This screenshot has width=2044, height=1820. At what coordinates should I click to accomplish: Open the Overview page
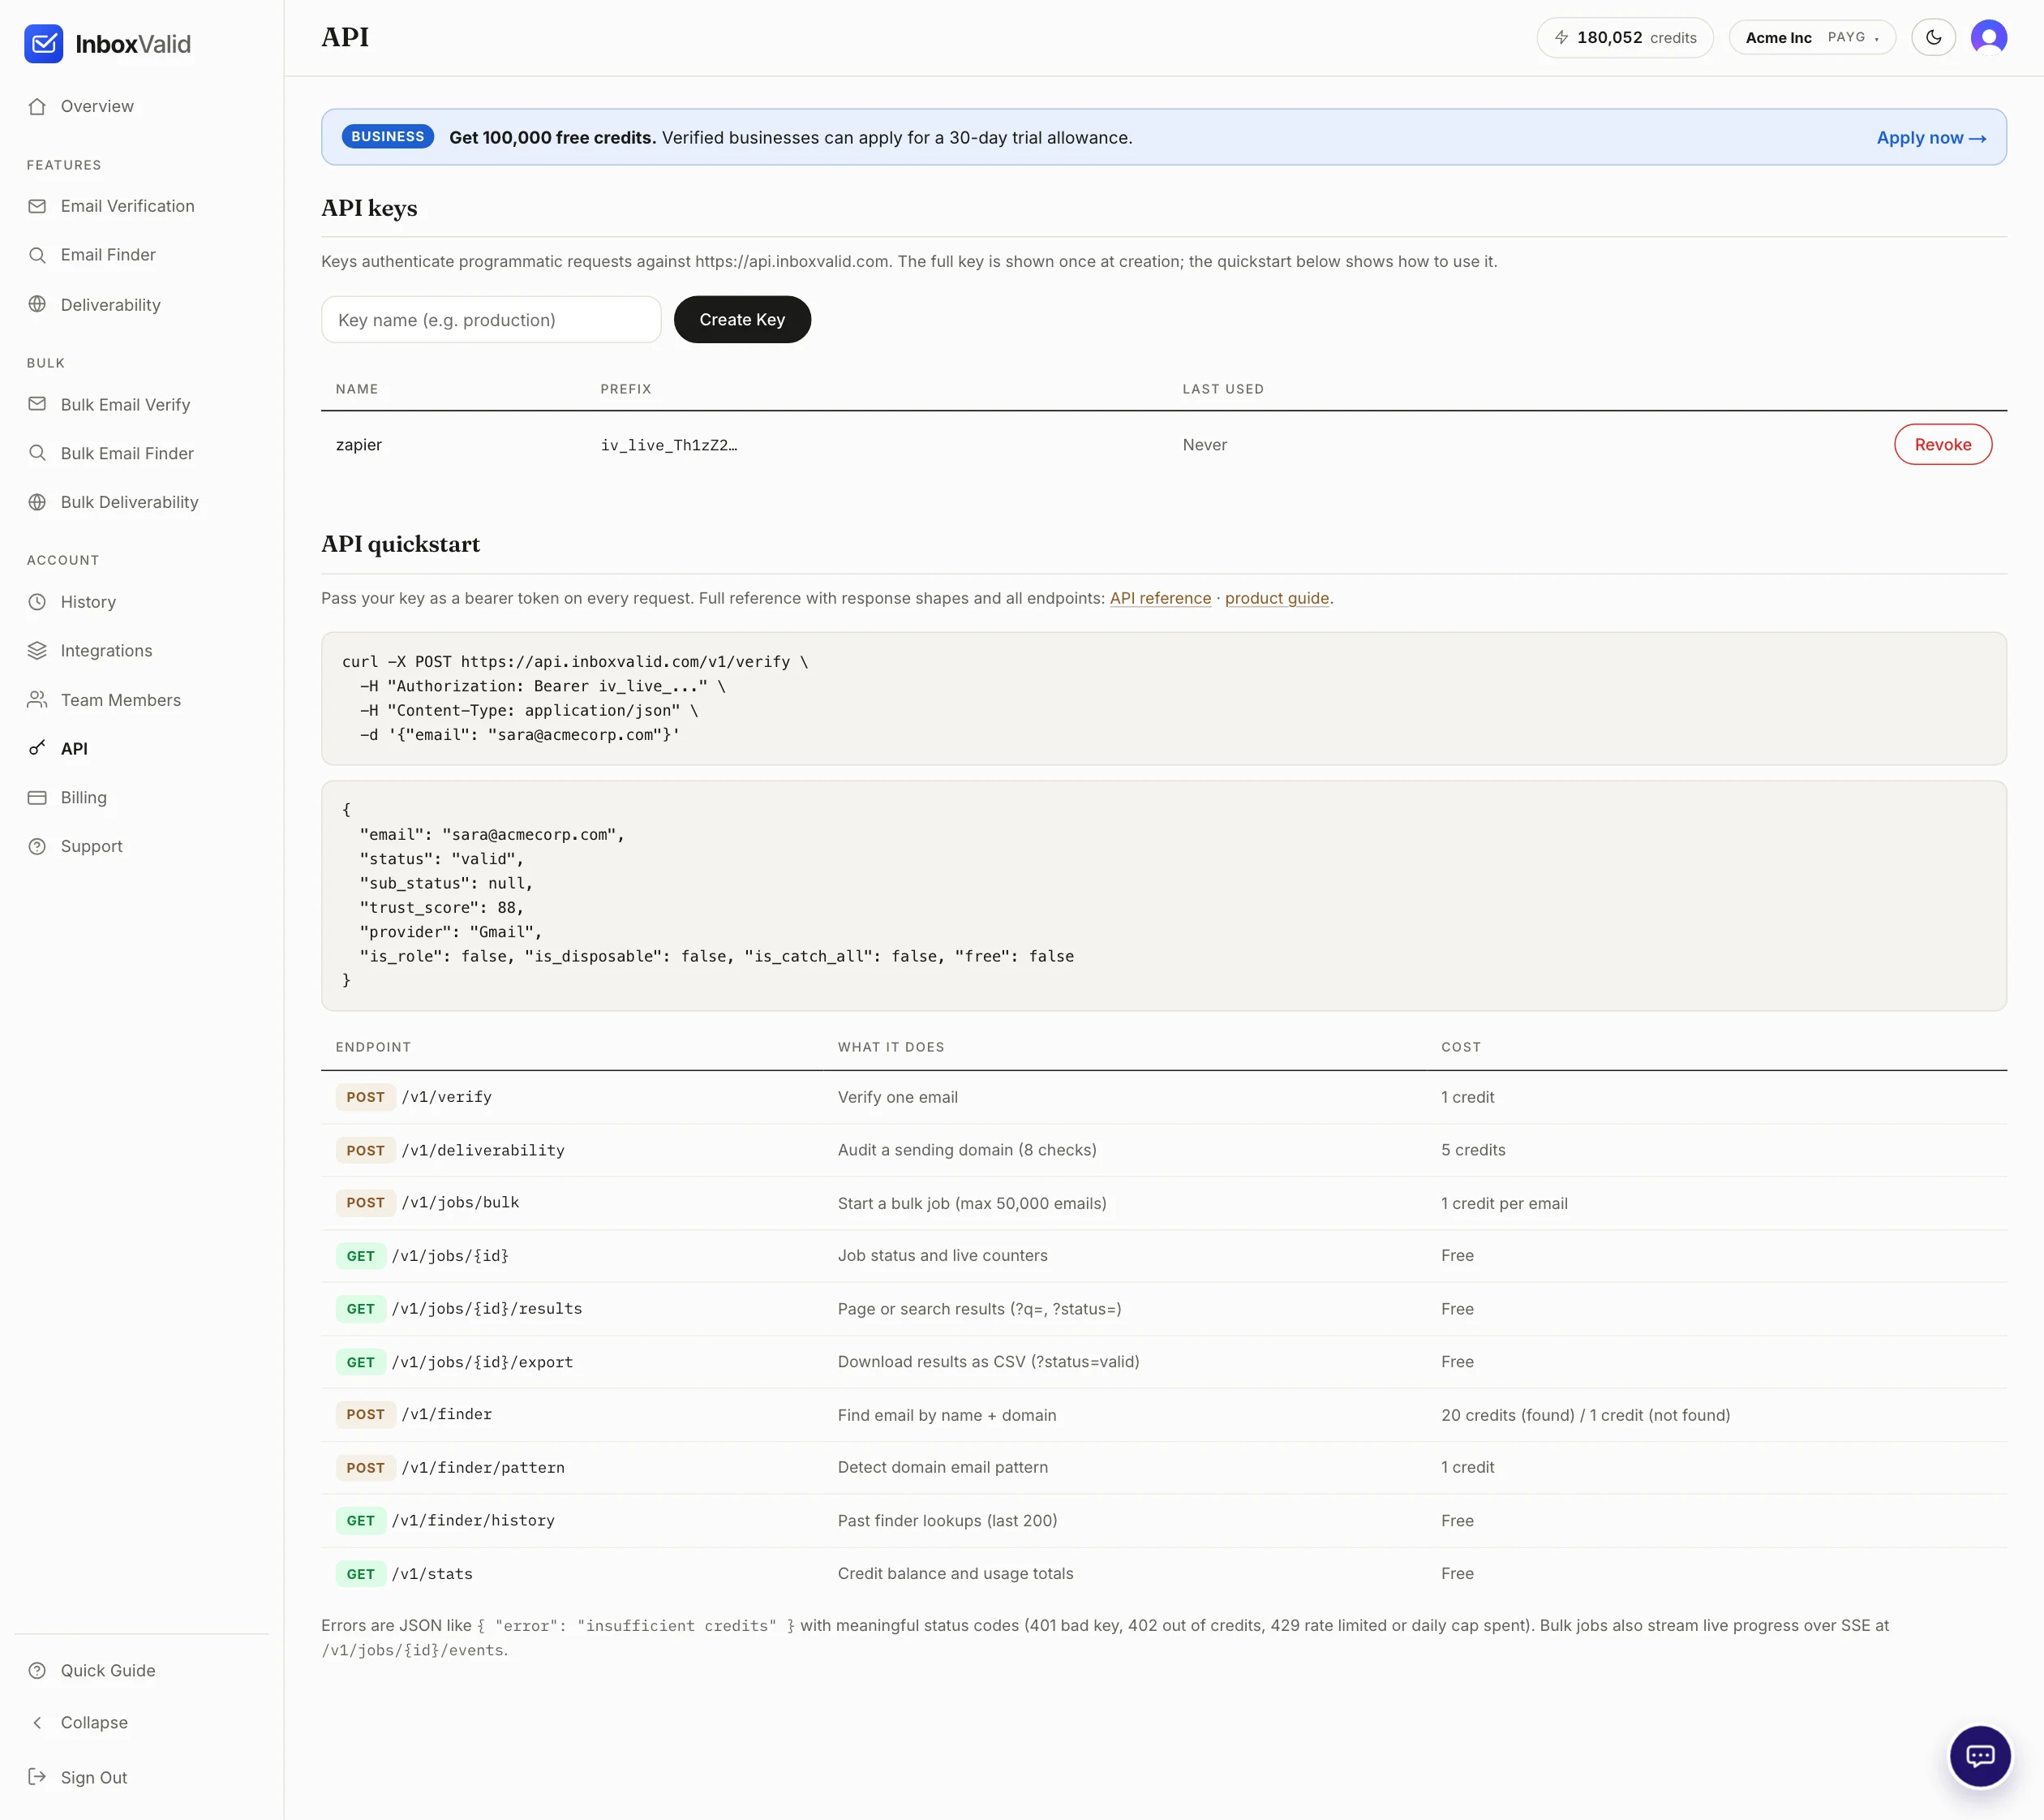coord(97,106)
